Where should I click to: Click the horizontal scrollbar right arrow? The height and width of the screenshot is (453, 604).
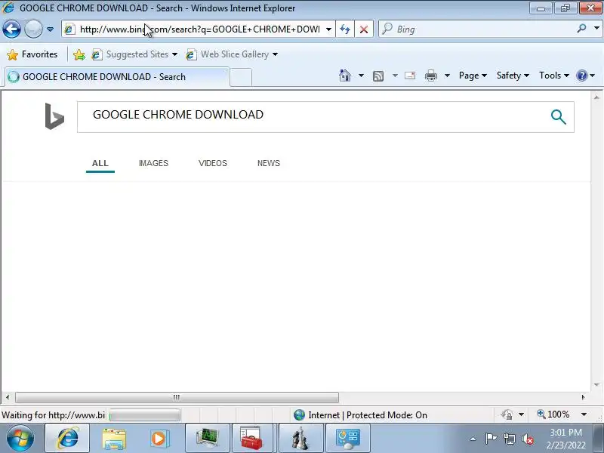click(x=583, y=397)
